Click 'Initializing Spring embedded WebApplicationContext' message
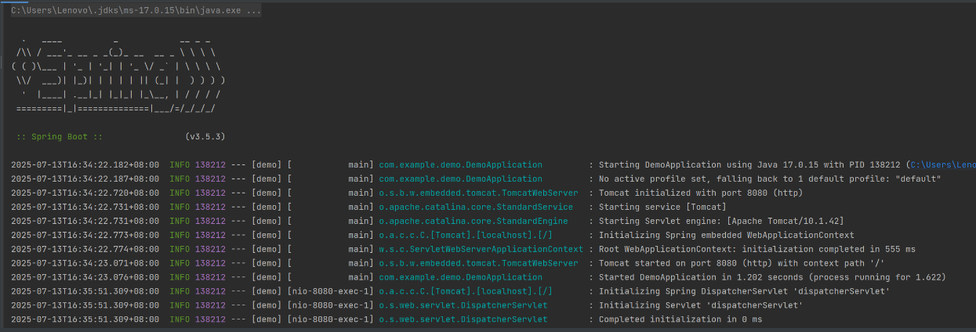 [727, 236]
